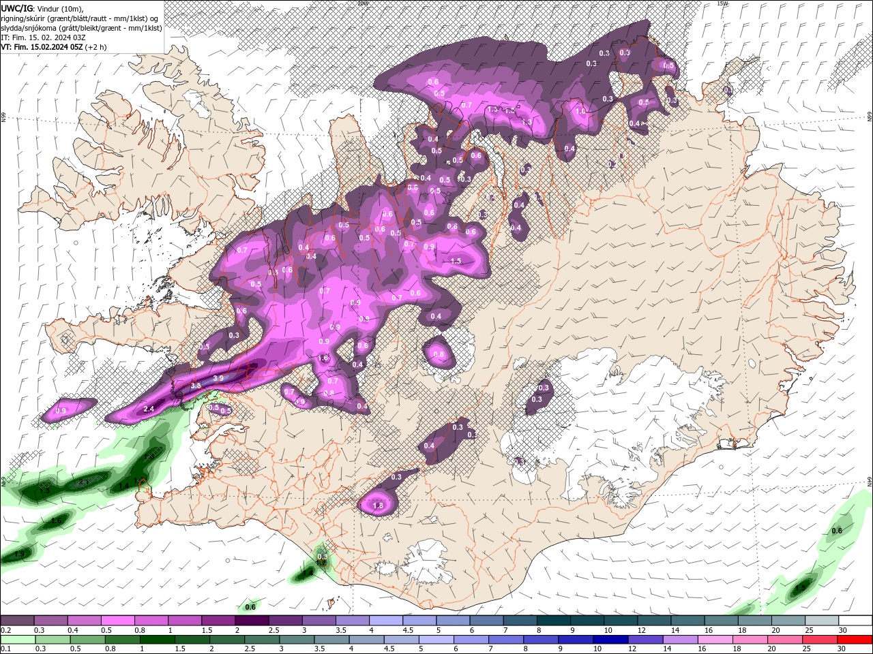
Task: Select the rain legend swatch between 2.5 and 3
Action: point(261,640)
